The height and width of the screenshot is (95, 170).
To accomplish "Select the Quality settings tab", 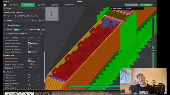I will coord(6,37).
